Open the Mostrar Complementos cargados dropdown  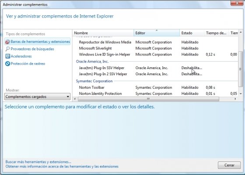(37, 97)
